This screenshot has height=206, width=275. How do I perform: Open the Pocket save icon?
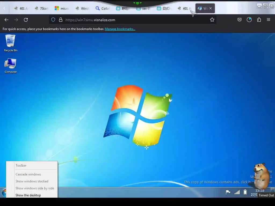(239, 20)
